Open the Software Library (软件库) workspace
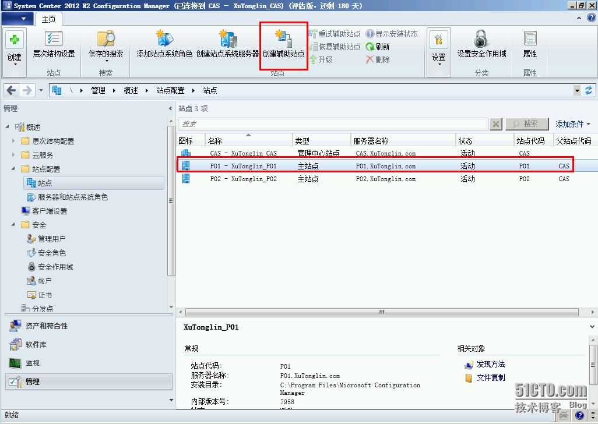Viewport: 598px width, 424px height. 89,344
